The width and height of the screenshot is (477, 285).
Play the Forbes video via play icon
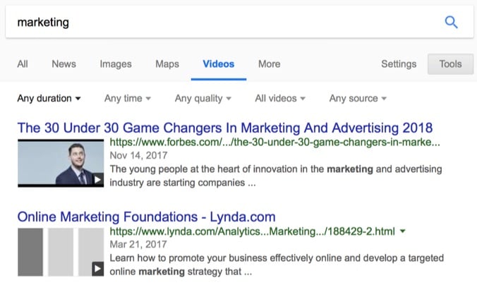point(97,179)
